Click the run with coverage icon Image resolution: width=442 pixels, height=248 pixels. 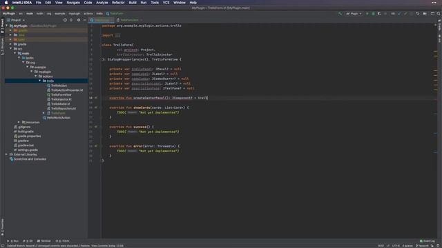pos(379,14)
